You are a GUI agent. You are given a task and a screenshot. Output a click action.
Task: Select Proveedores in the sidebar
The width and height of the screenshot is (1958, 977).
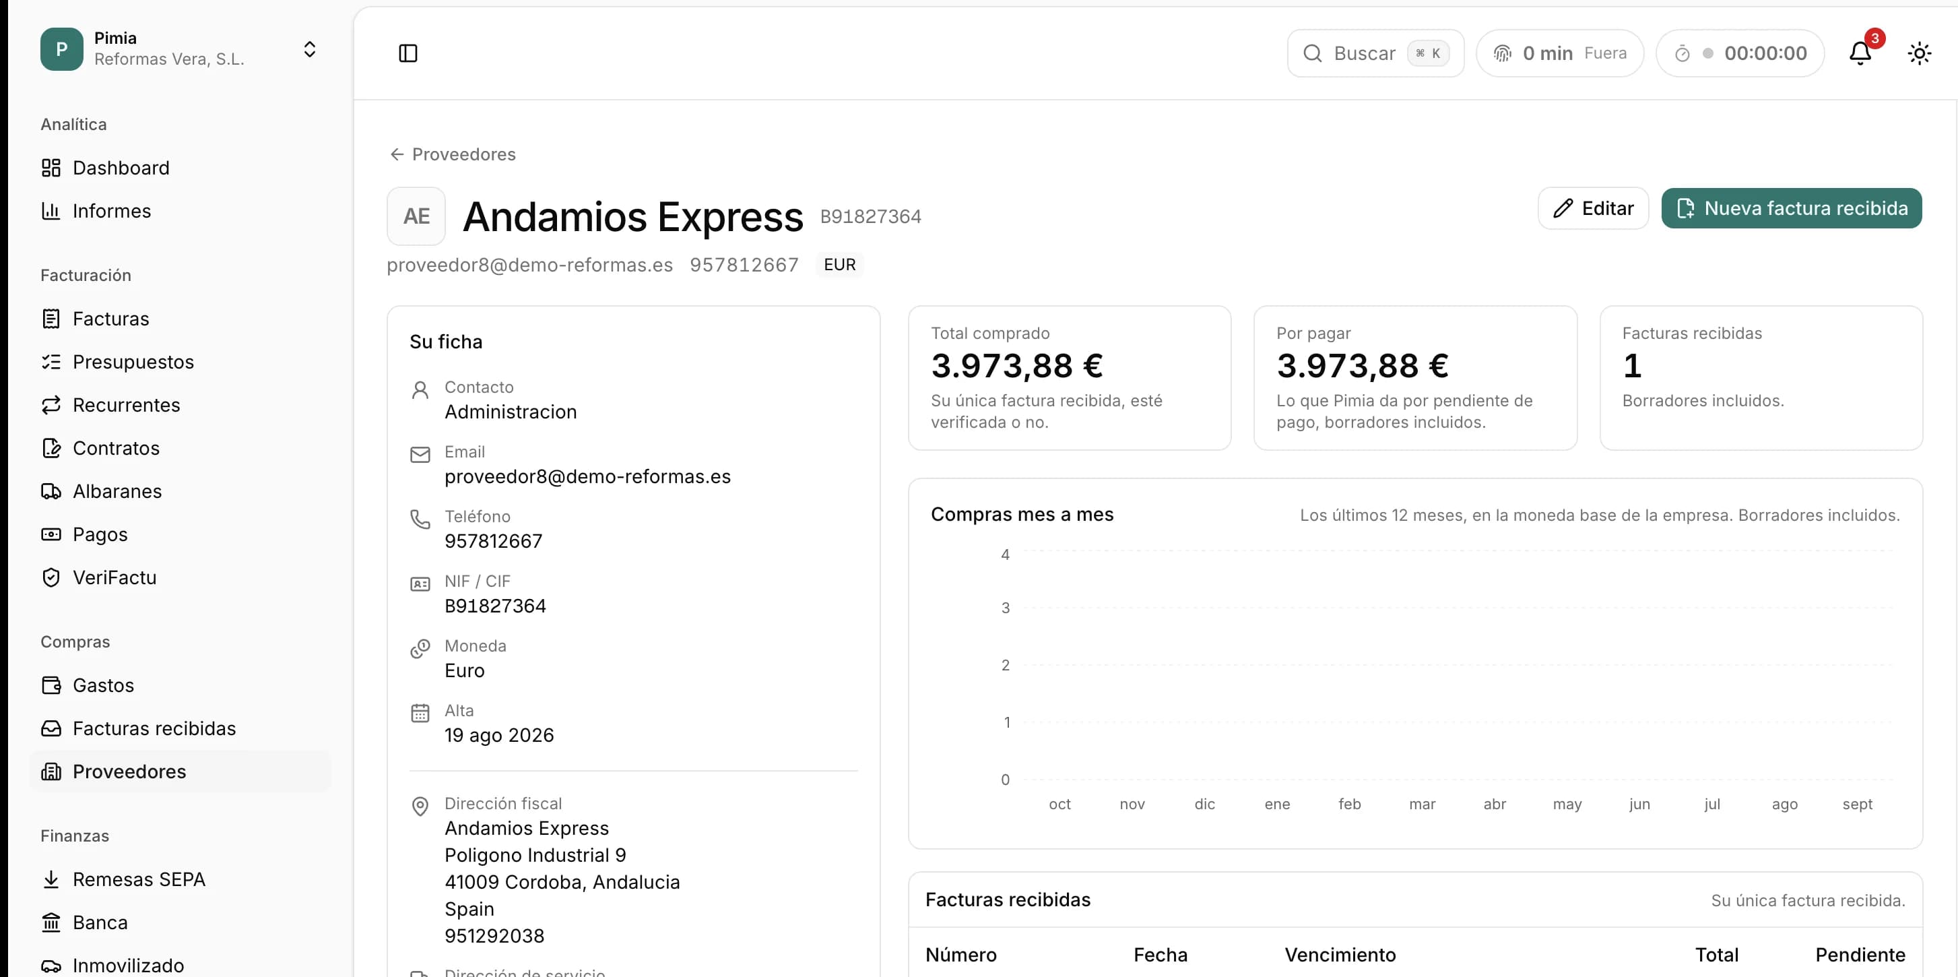pyautogui.click(x=181, y=771)
